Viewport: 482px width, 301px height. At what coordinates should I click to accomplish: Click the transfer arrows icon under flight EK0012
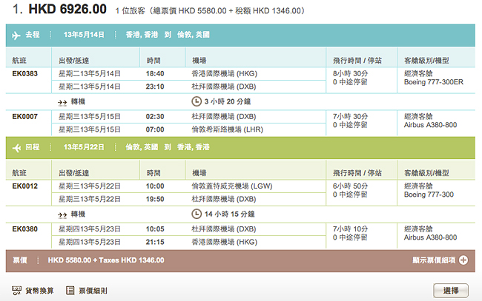point(62,213)
